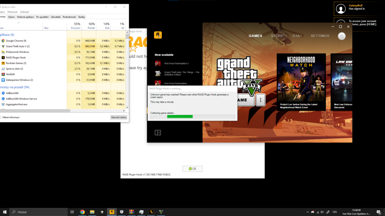Viewport: 385px width, 216px height.
Task: Open the Rockstar account avatar
Action: click(x=341, y=36)
